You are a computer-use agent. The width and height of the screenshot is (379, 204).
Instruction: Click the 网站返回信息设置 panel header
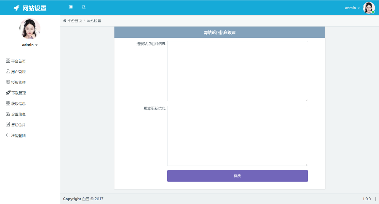[219, 32]
